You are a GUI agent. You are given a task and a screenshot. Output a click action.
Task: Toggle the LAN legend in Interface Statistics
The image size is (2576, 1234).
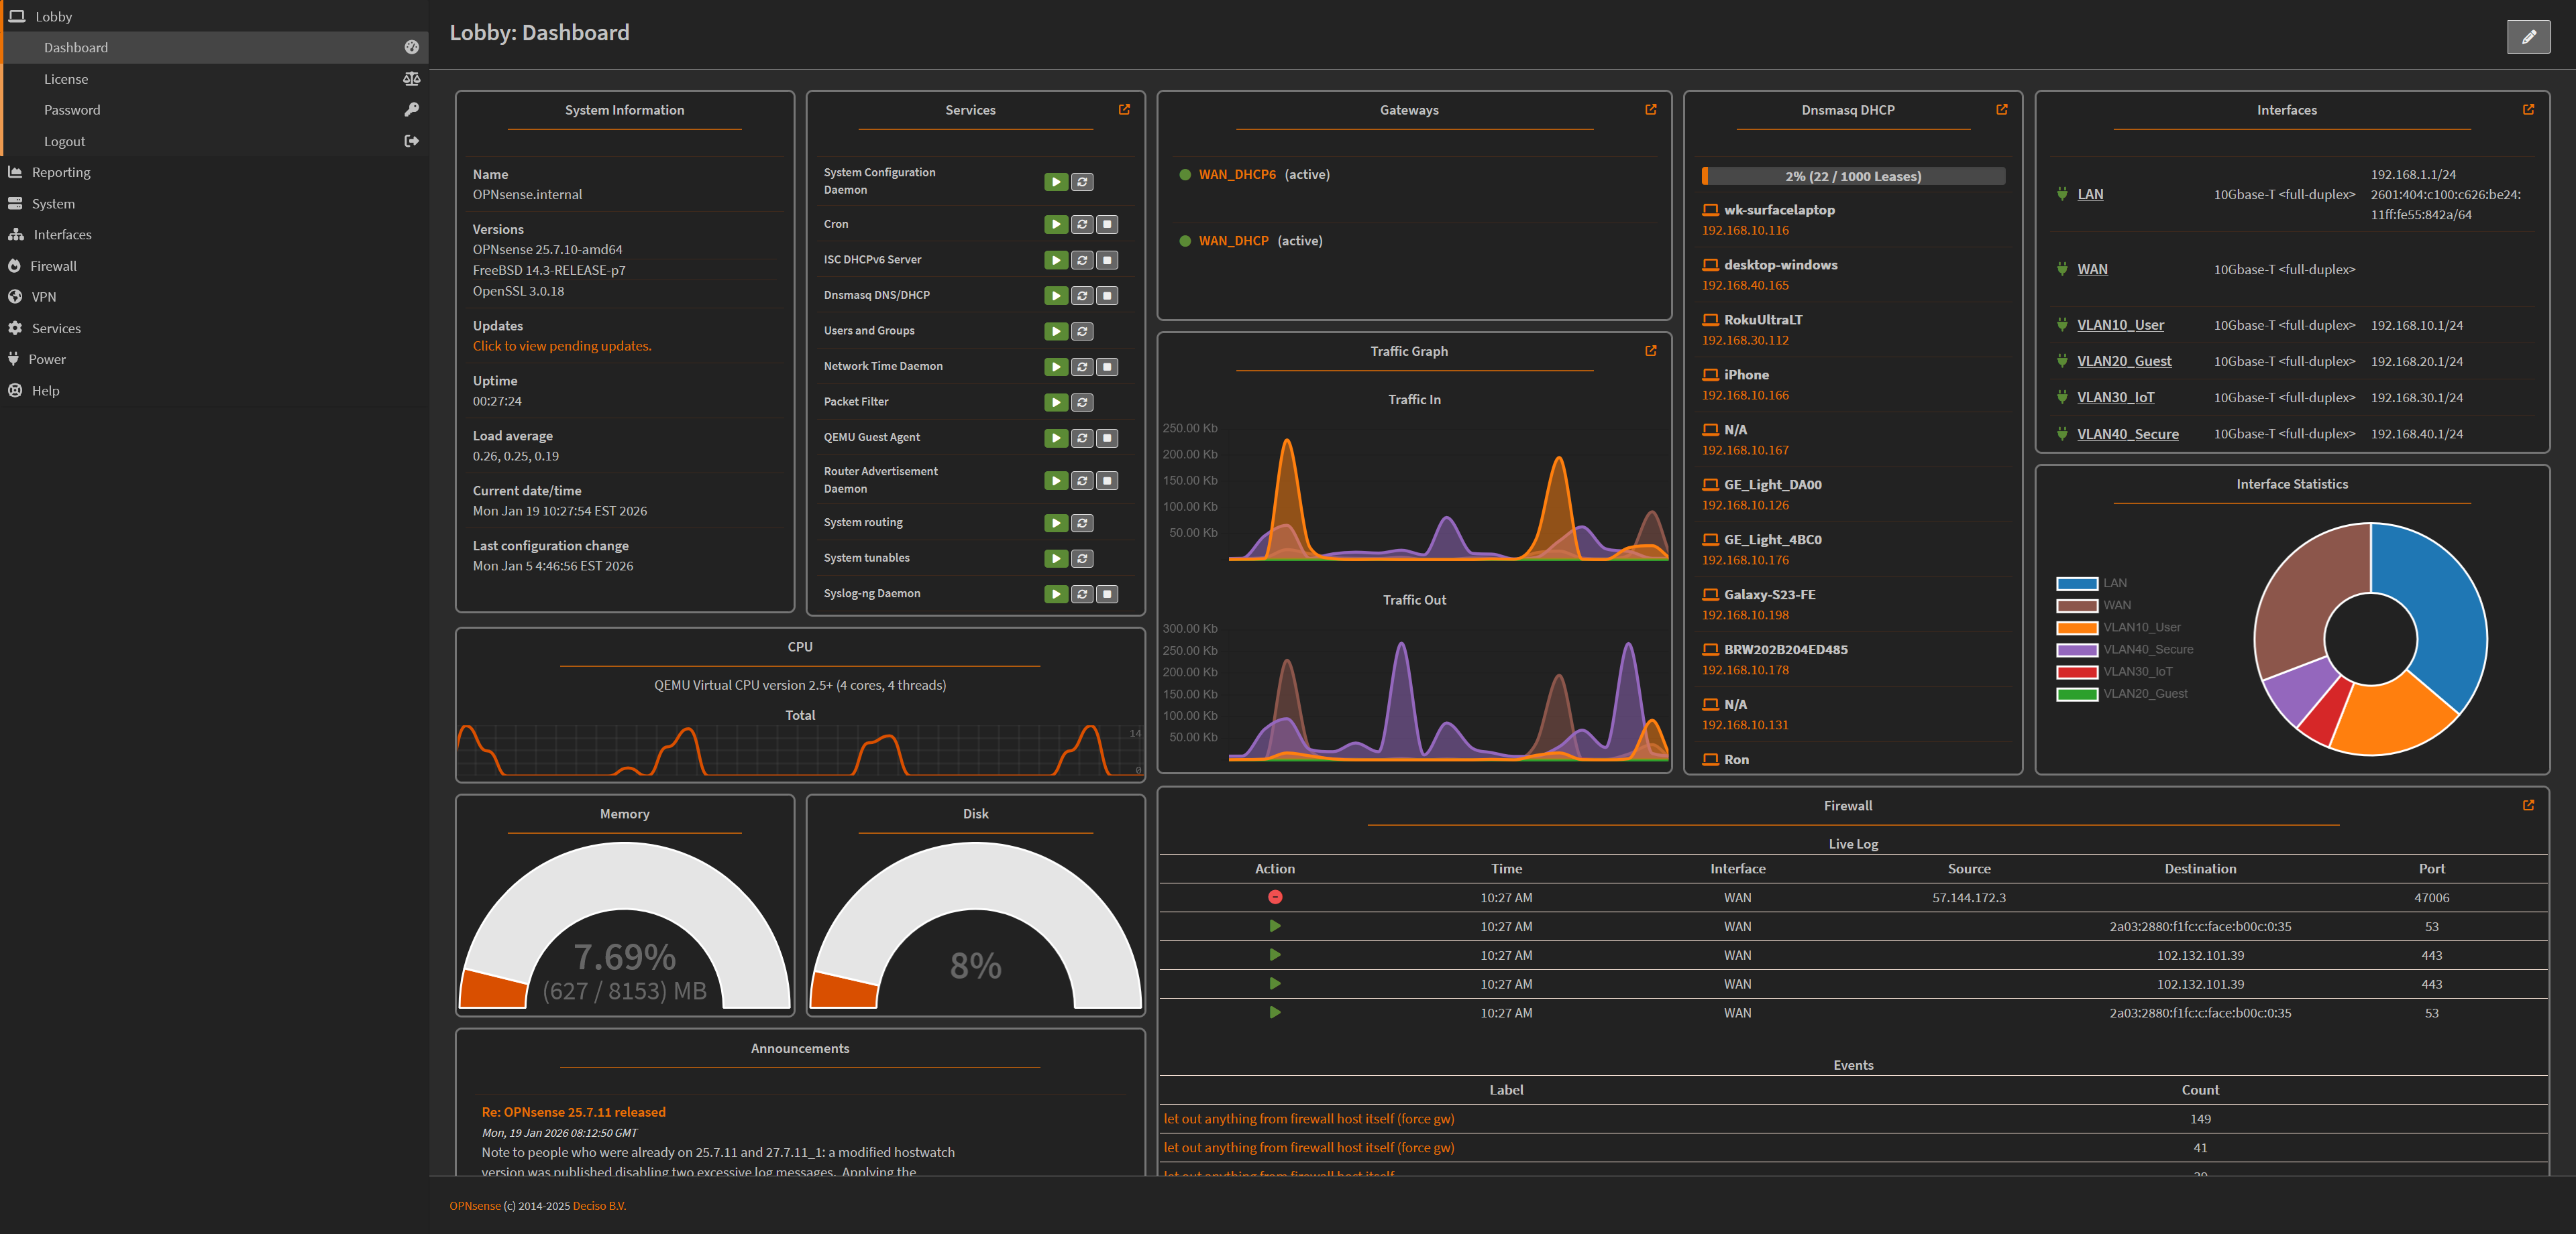(2114, 584)
